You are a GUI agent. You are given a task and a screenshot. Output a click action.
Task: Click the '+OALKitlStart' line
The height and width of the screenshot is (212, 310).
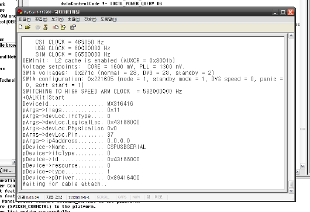(x=43, y=98)
